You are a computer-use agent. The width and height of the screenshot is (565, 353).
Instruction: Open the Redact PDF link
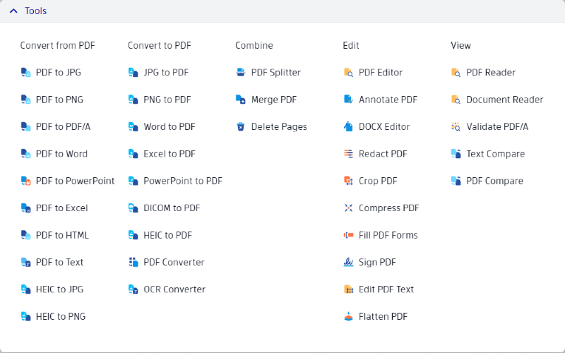click(x=383, y=154)
